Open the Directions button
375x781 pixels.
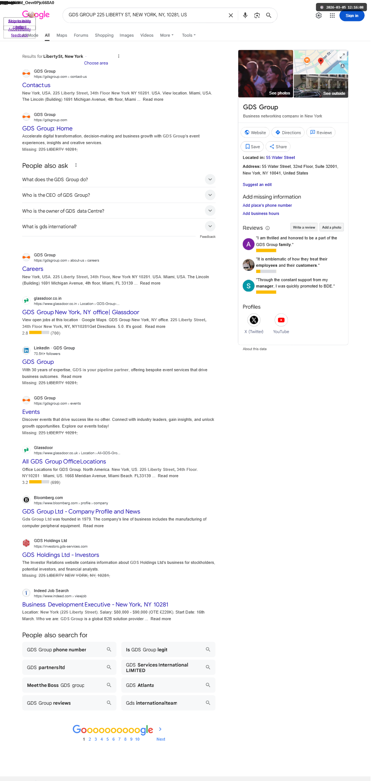pos(288,133)
